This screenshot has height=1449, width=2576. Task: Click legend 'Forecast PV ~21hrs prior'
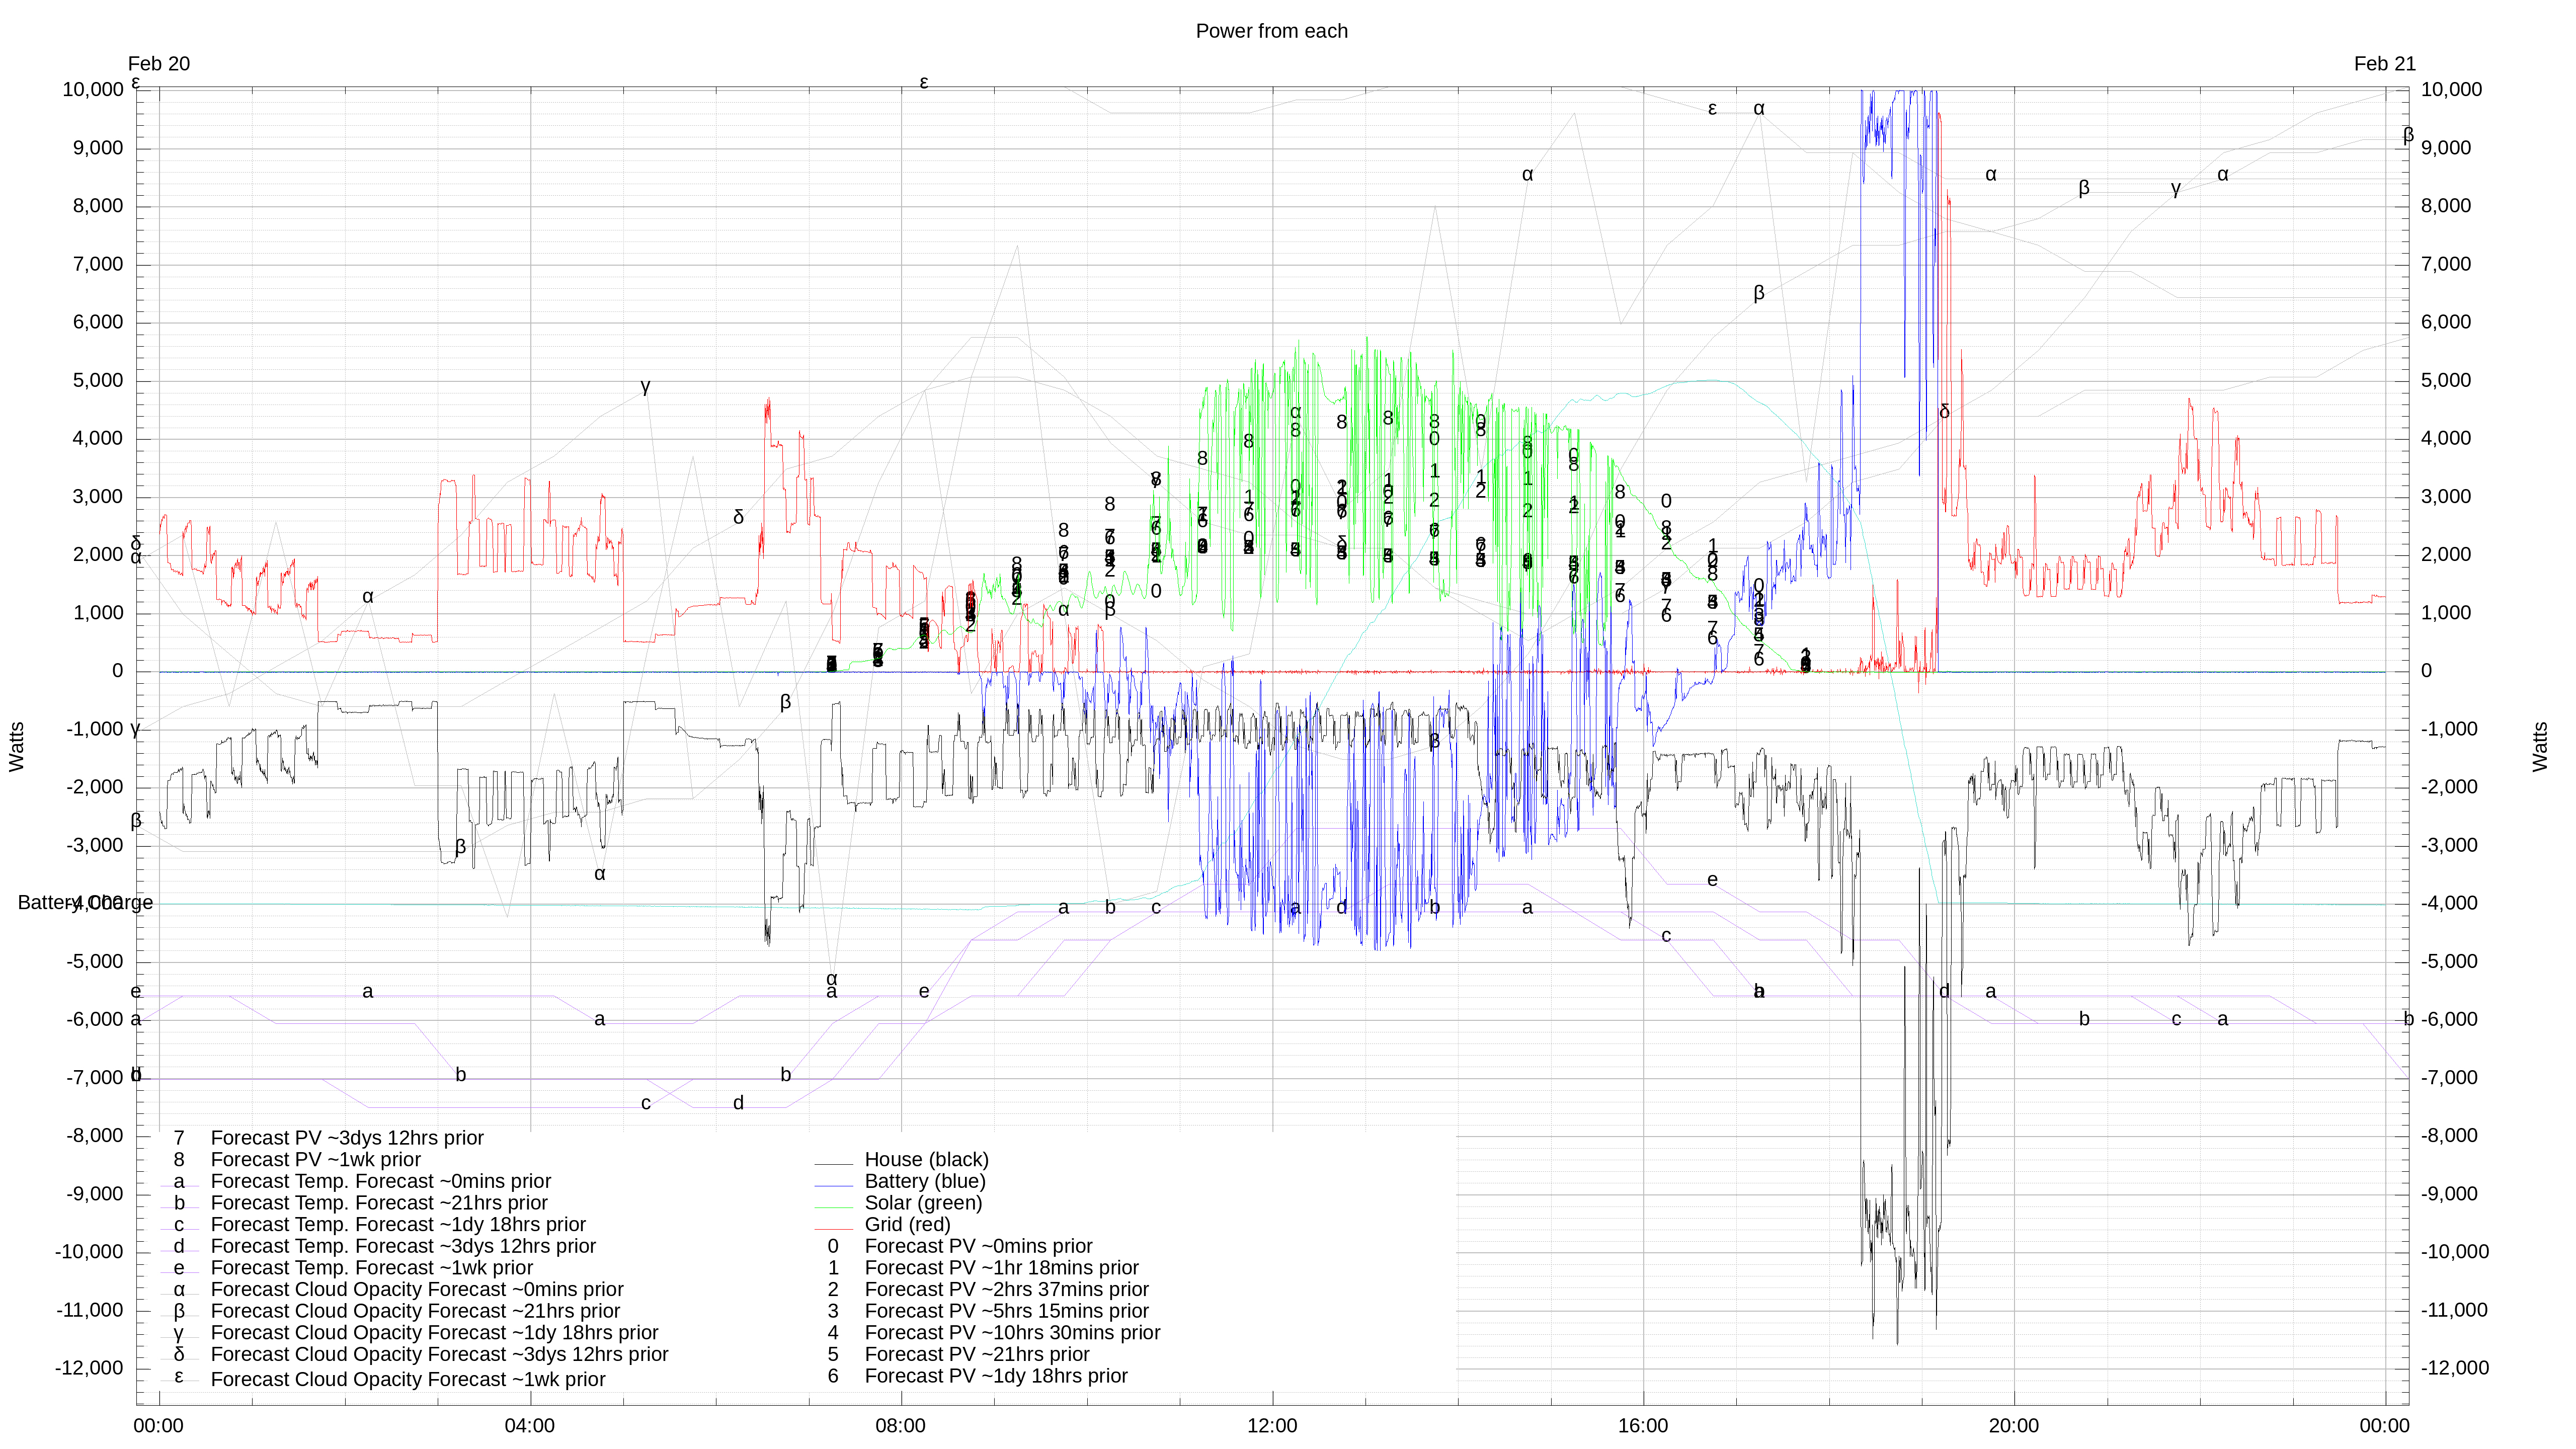pos(976,1355)
